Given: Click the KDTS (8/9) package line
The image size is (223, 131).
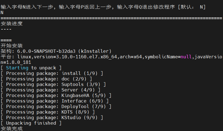Looking at the screenshot, I should pyautogui.click(x=48, y=112).
